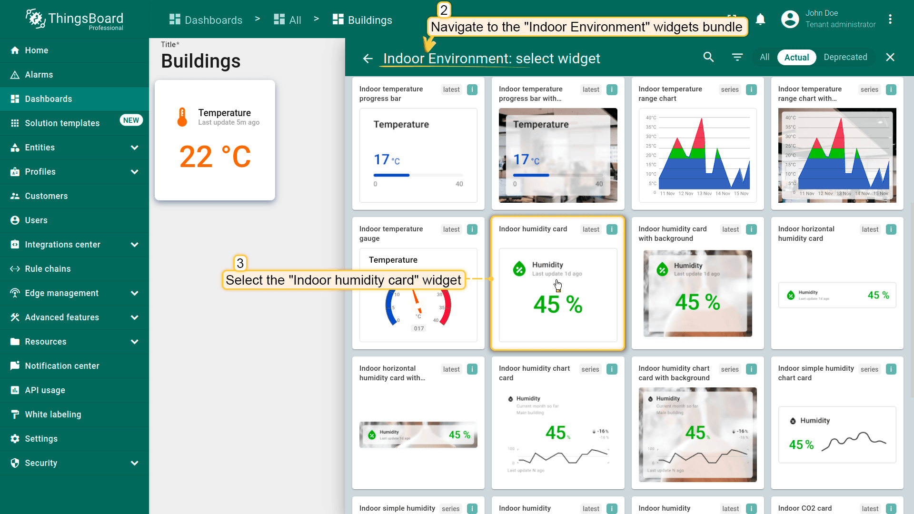Click the back arrow to widget bundles
This screenshot has height=514, width=914.
(368, 58)
